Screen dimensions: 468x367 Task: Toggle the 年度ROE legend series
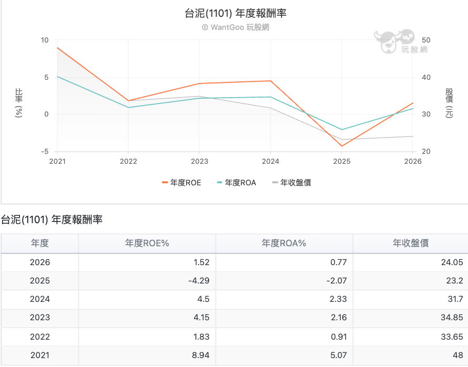pos(181,183)
